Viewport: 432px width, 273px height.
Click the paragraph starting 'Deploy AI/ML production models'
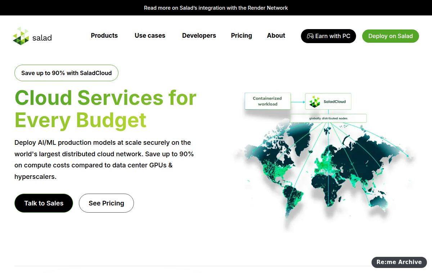click(104, 159)
